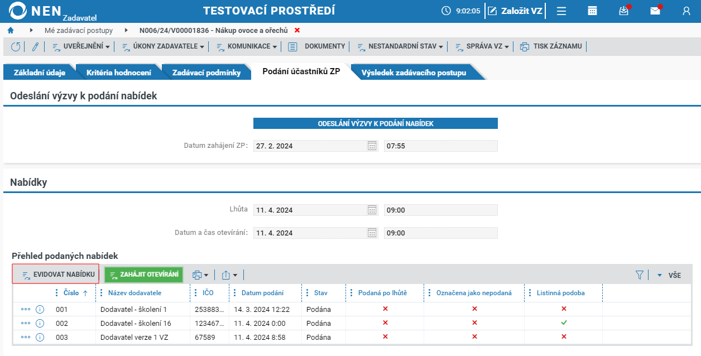Open column menu dots for Číslo

coord(56,293)
